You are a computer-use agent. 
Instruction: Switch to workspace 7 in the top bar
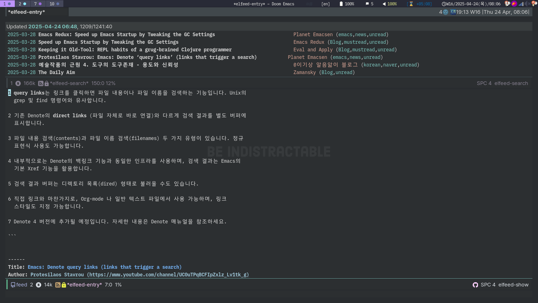[x=38, y=4]
